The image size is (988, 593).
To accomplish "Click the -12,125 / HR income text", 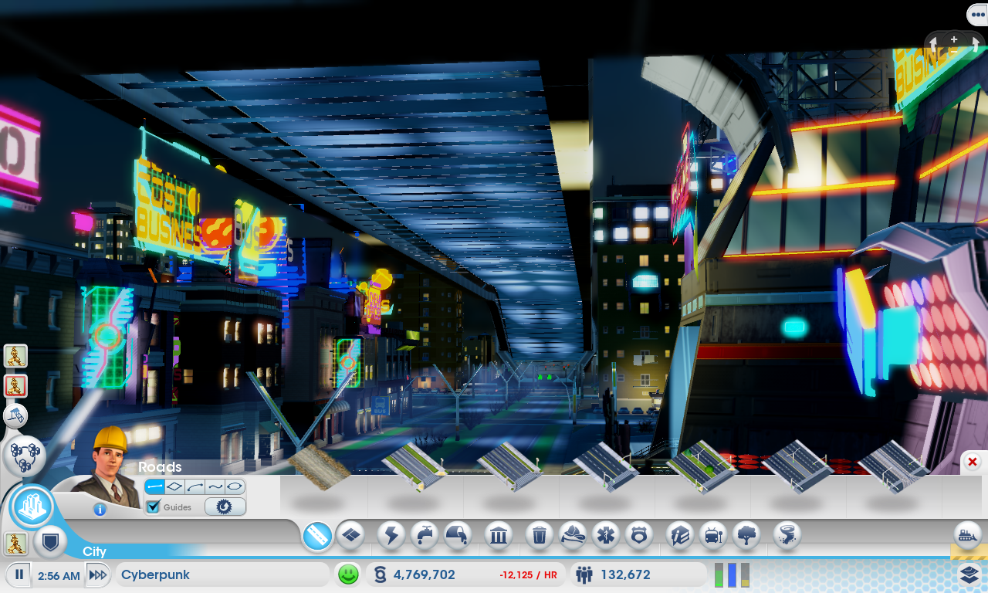I will 528,575.
